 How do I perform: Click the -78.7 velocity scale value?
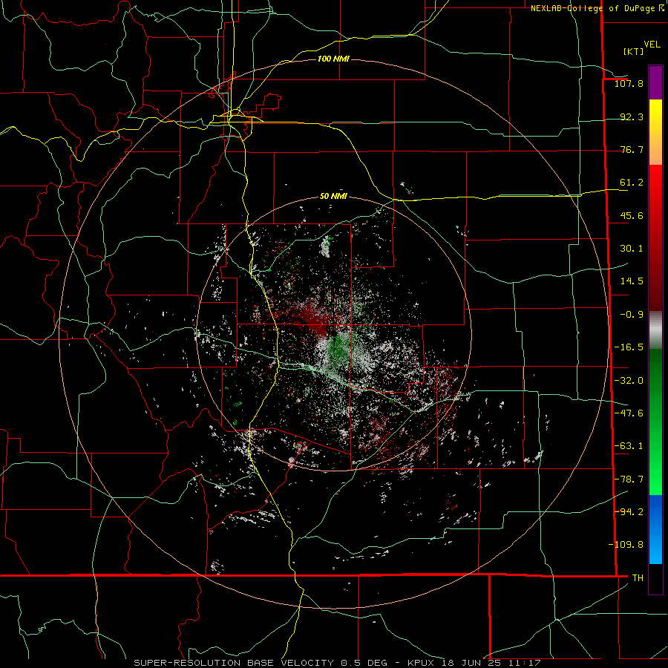[x=629, y=479]
